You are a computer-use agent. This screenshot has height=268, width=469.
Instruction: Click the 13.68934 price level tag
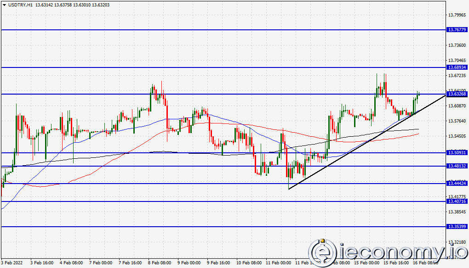(x=458, y=68)
